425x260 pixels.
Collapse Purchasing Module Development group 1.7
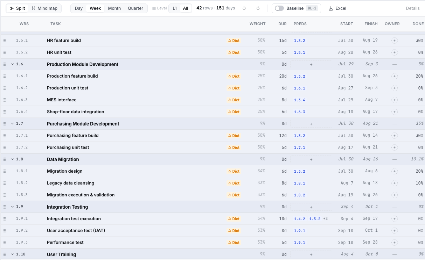point(12,124)
